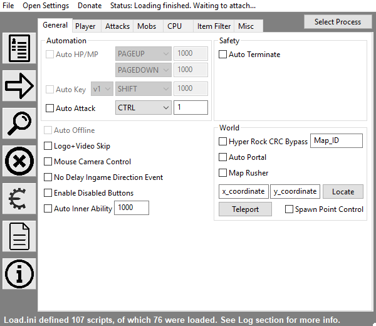Click the Teleport button

tap(245, 209)
